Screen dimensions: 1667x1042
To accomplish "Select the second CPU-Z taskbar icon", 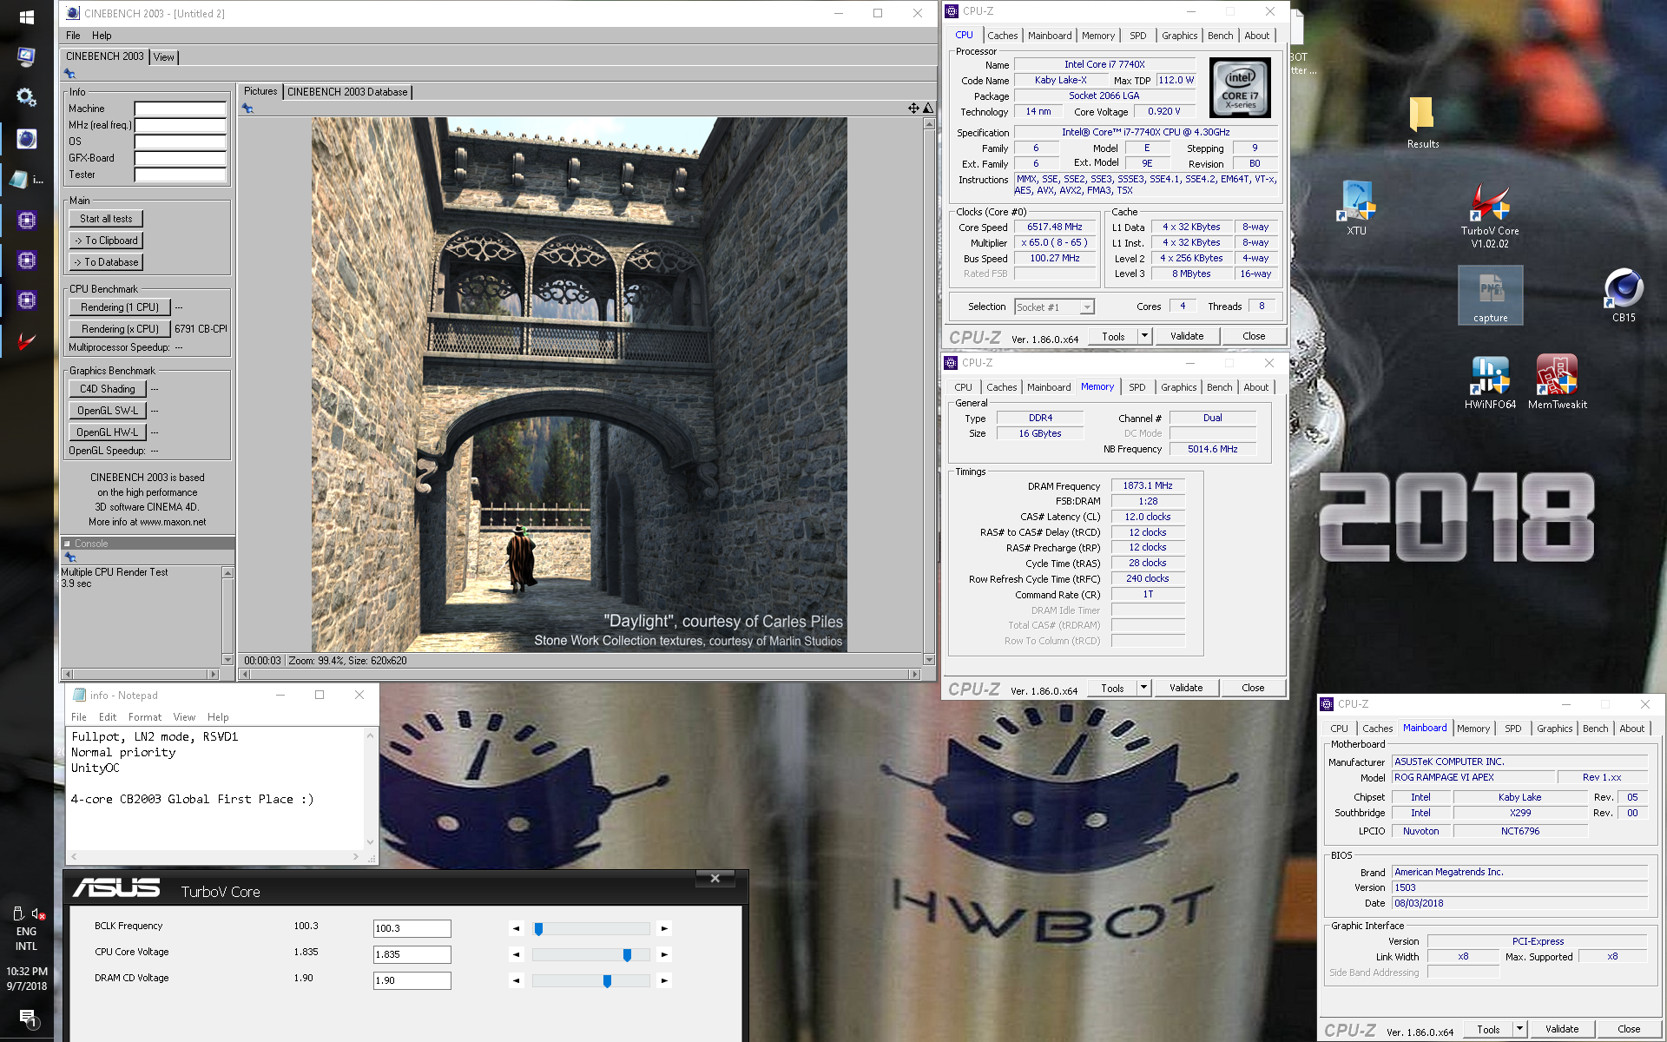I will coord(27,260).
